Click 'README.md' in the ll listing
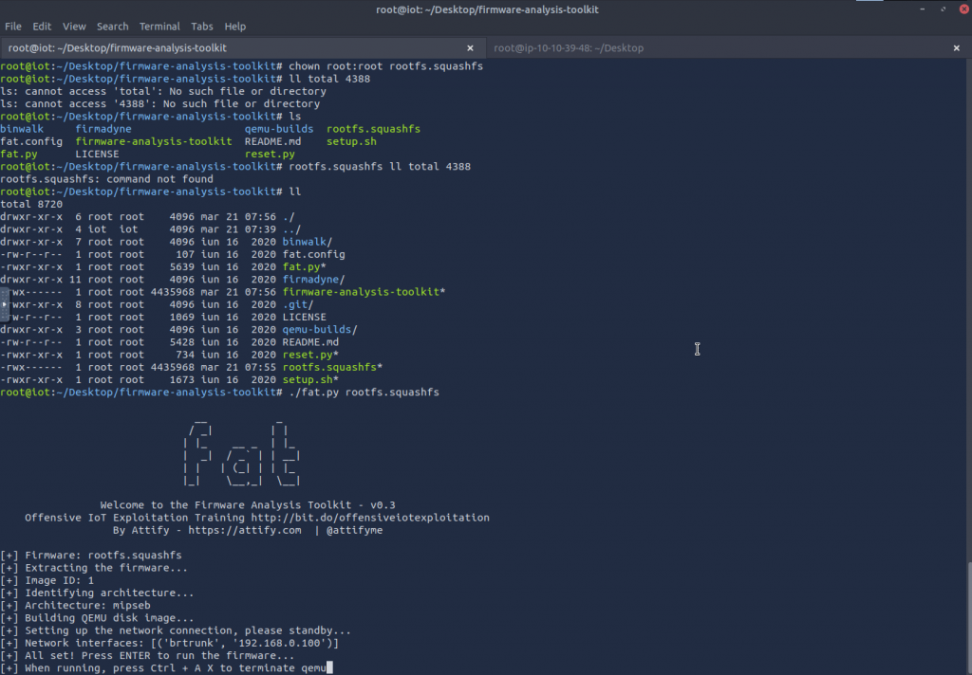 pyautogui.click(x=310, y=342)
